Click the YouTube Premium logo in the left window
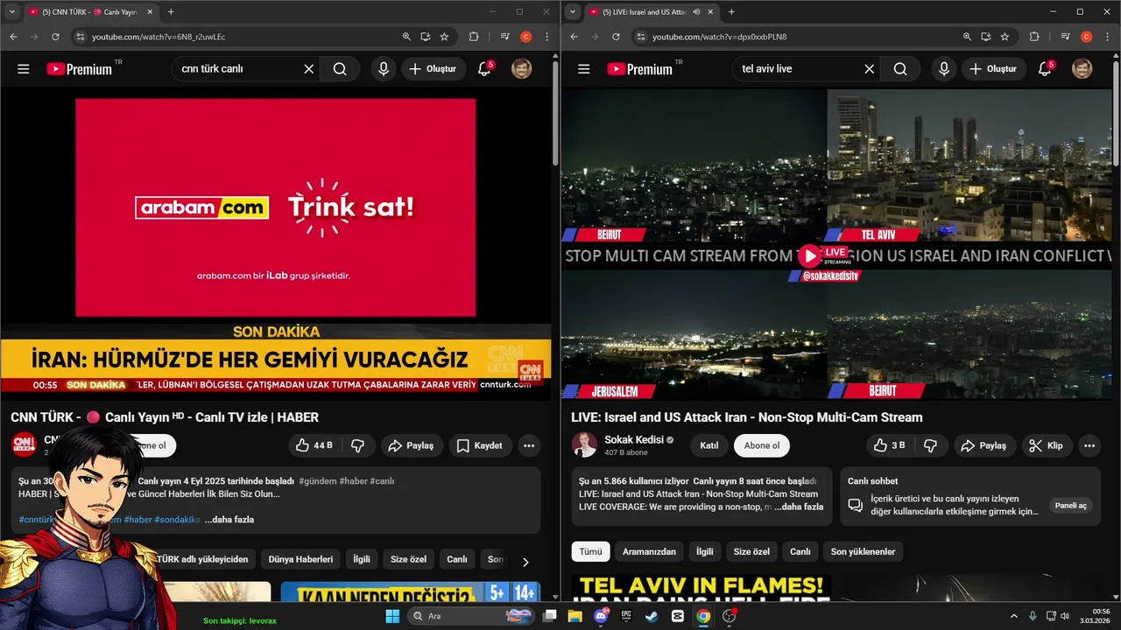 [x=81, y=69]
